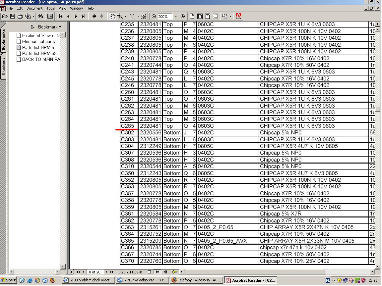Save a copy with the floppy icon

point(12,16)
